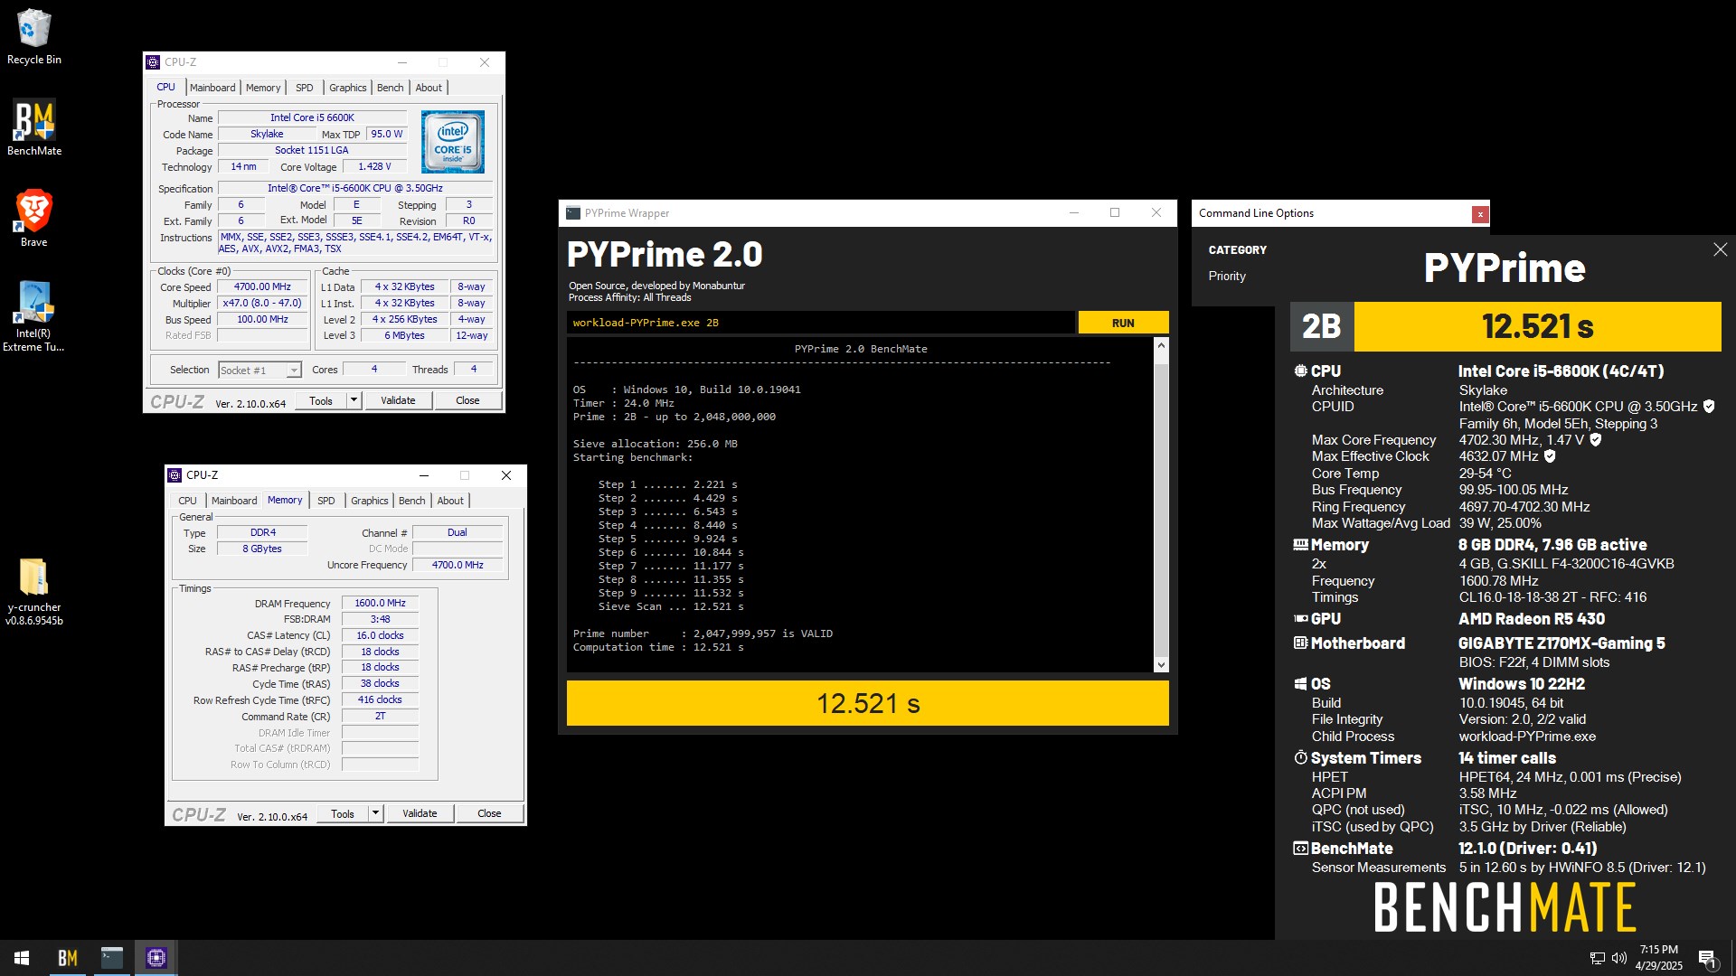
Task: Click the taskbar clock showing 7:15 PM
Action: click(1659, 958)
